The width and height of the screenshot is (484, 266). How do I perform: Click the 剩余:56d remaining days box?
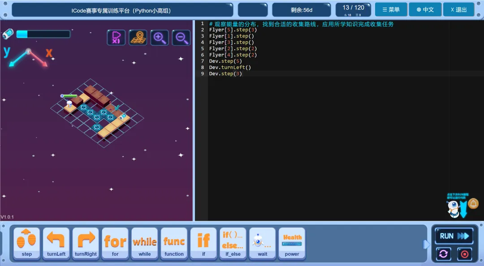(x=301, y=10)
